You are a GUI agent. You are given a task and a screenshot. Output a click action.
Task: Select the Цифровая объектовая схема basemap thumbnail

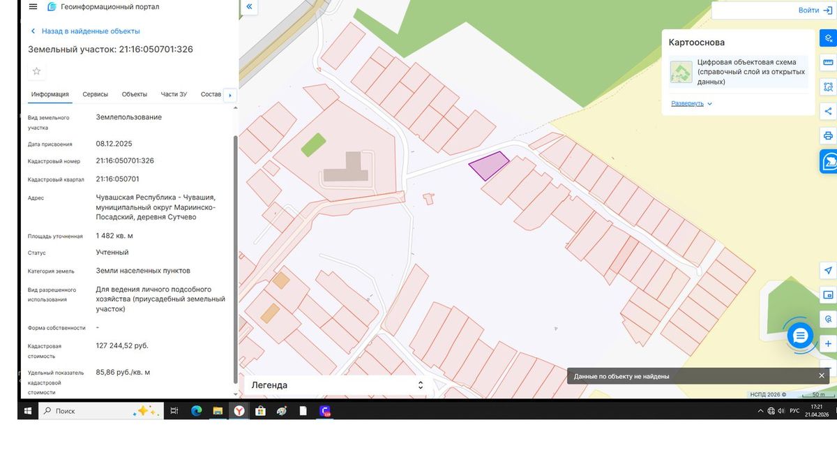pos(681,72)
